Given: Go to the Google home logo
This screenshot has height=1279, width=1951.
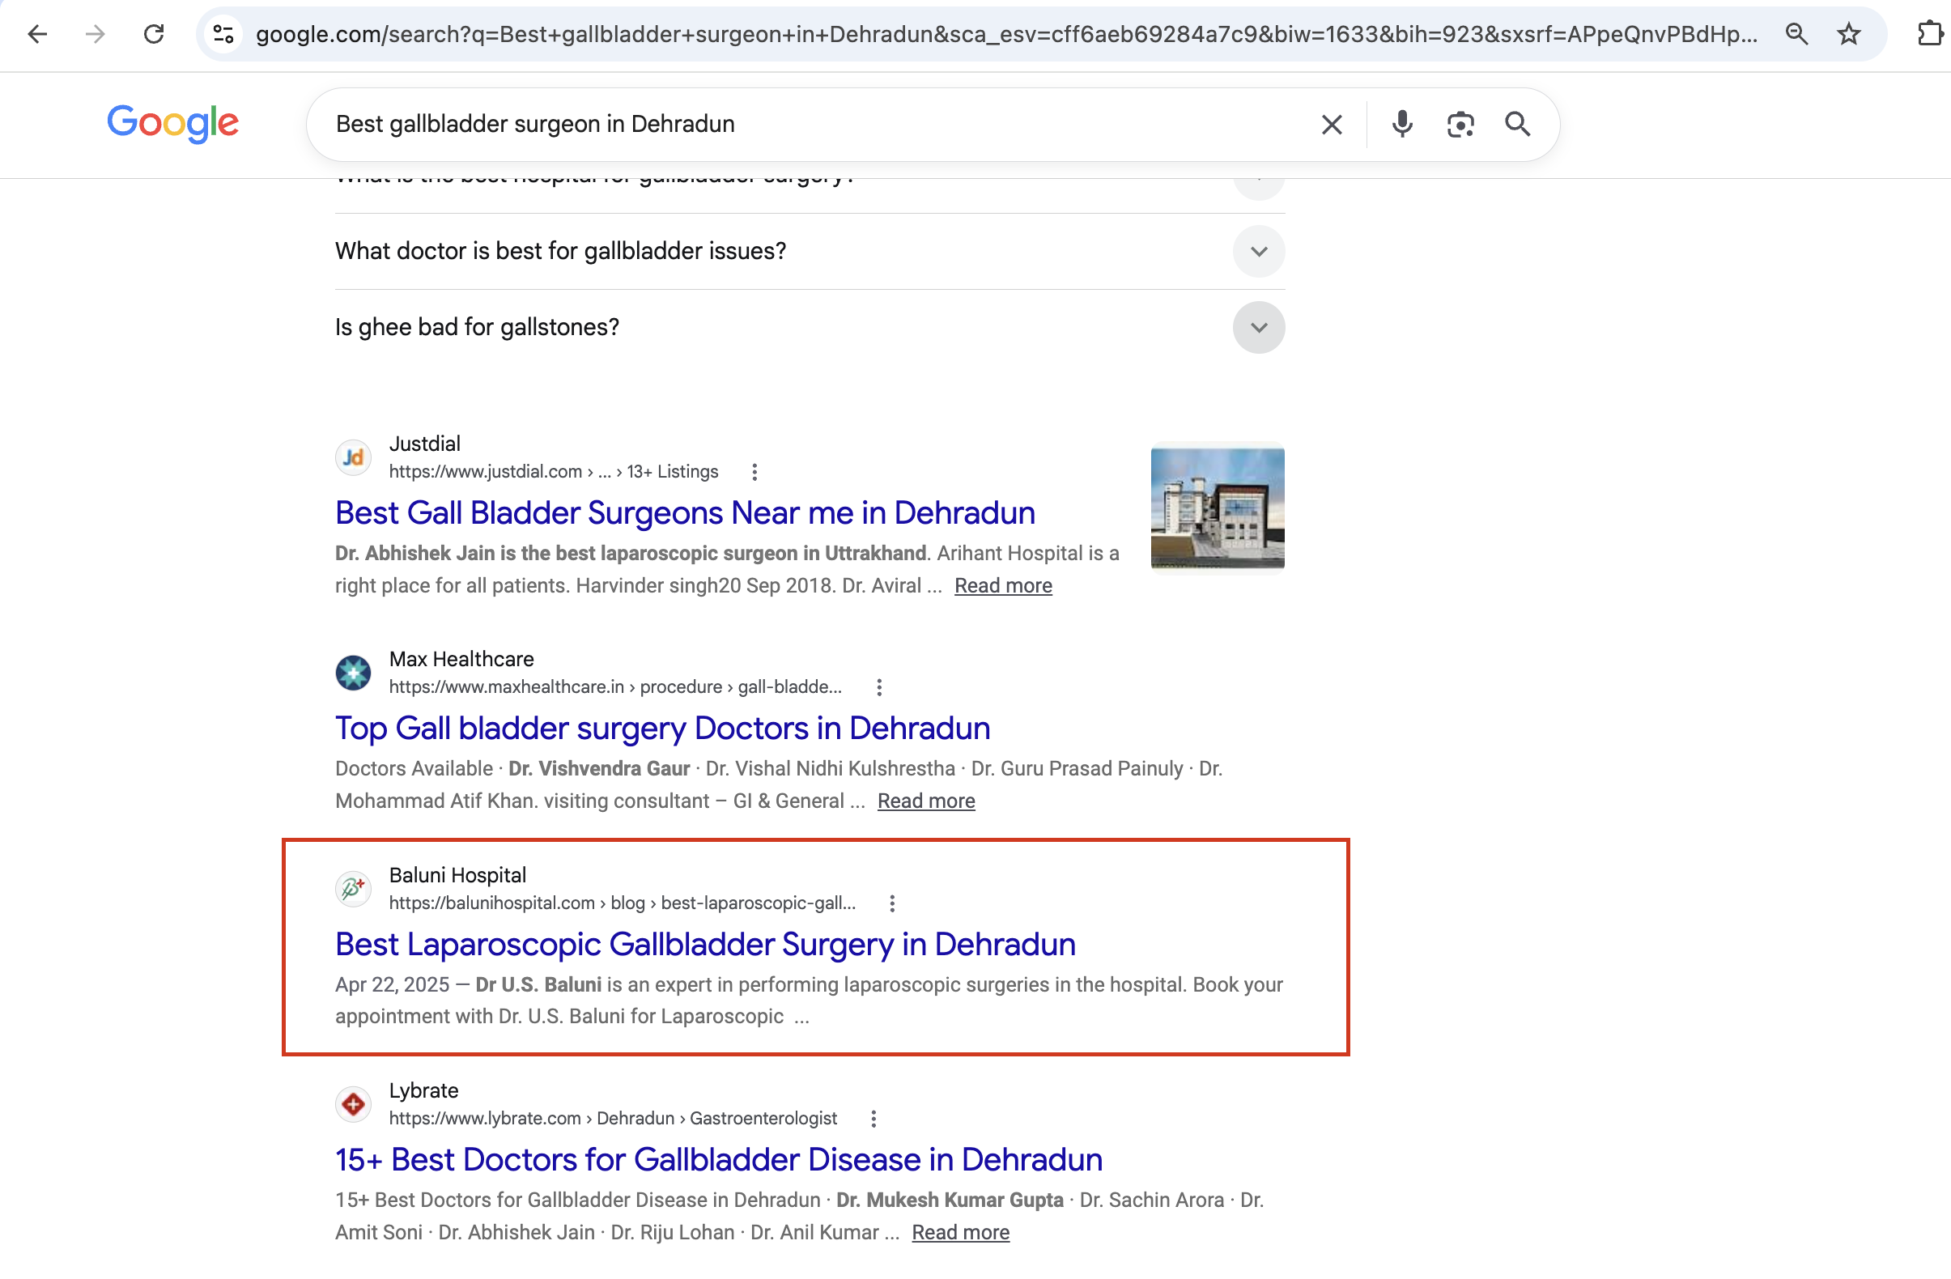Looking at the screenshot, I should tap(173, 123).
